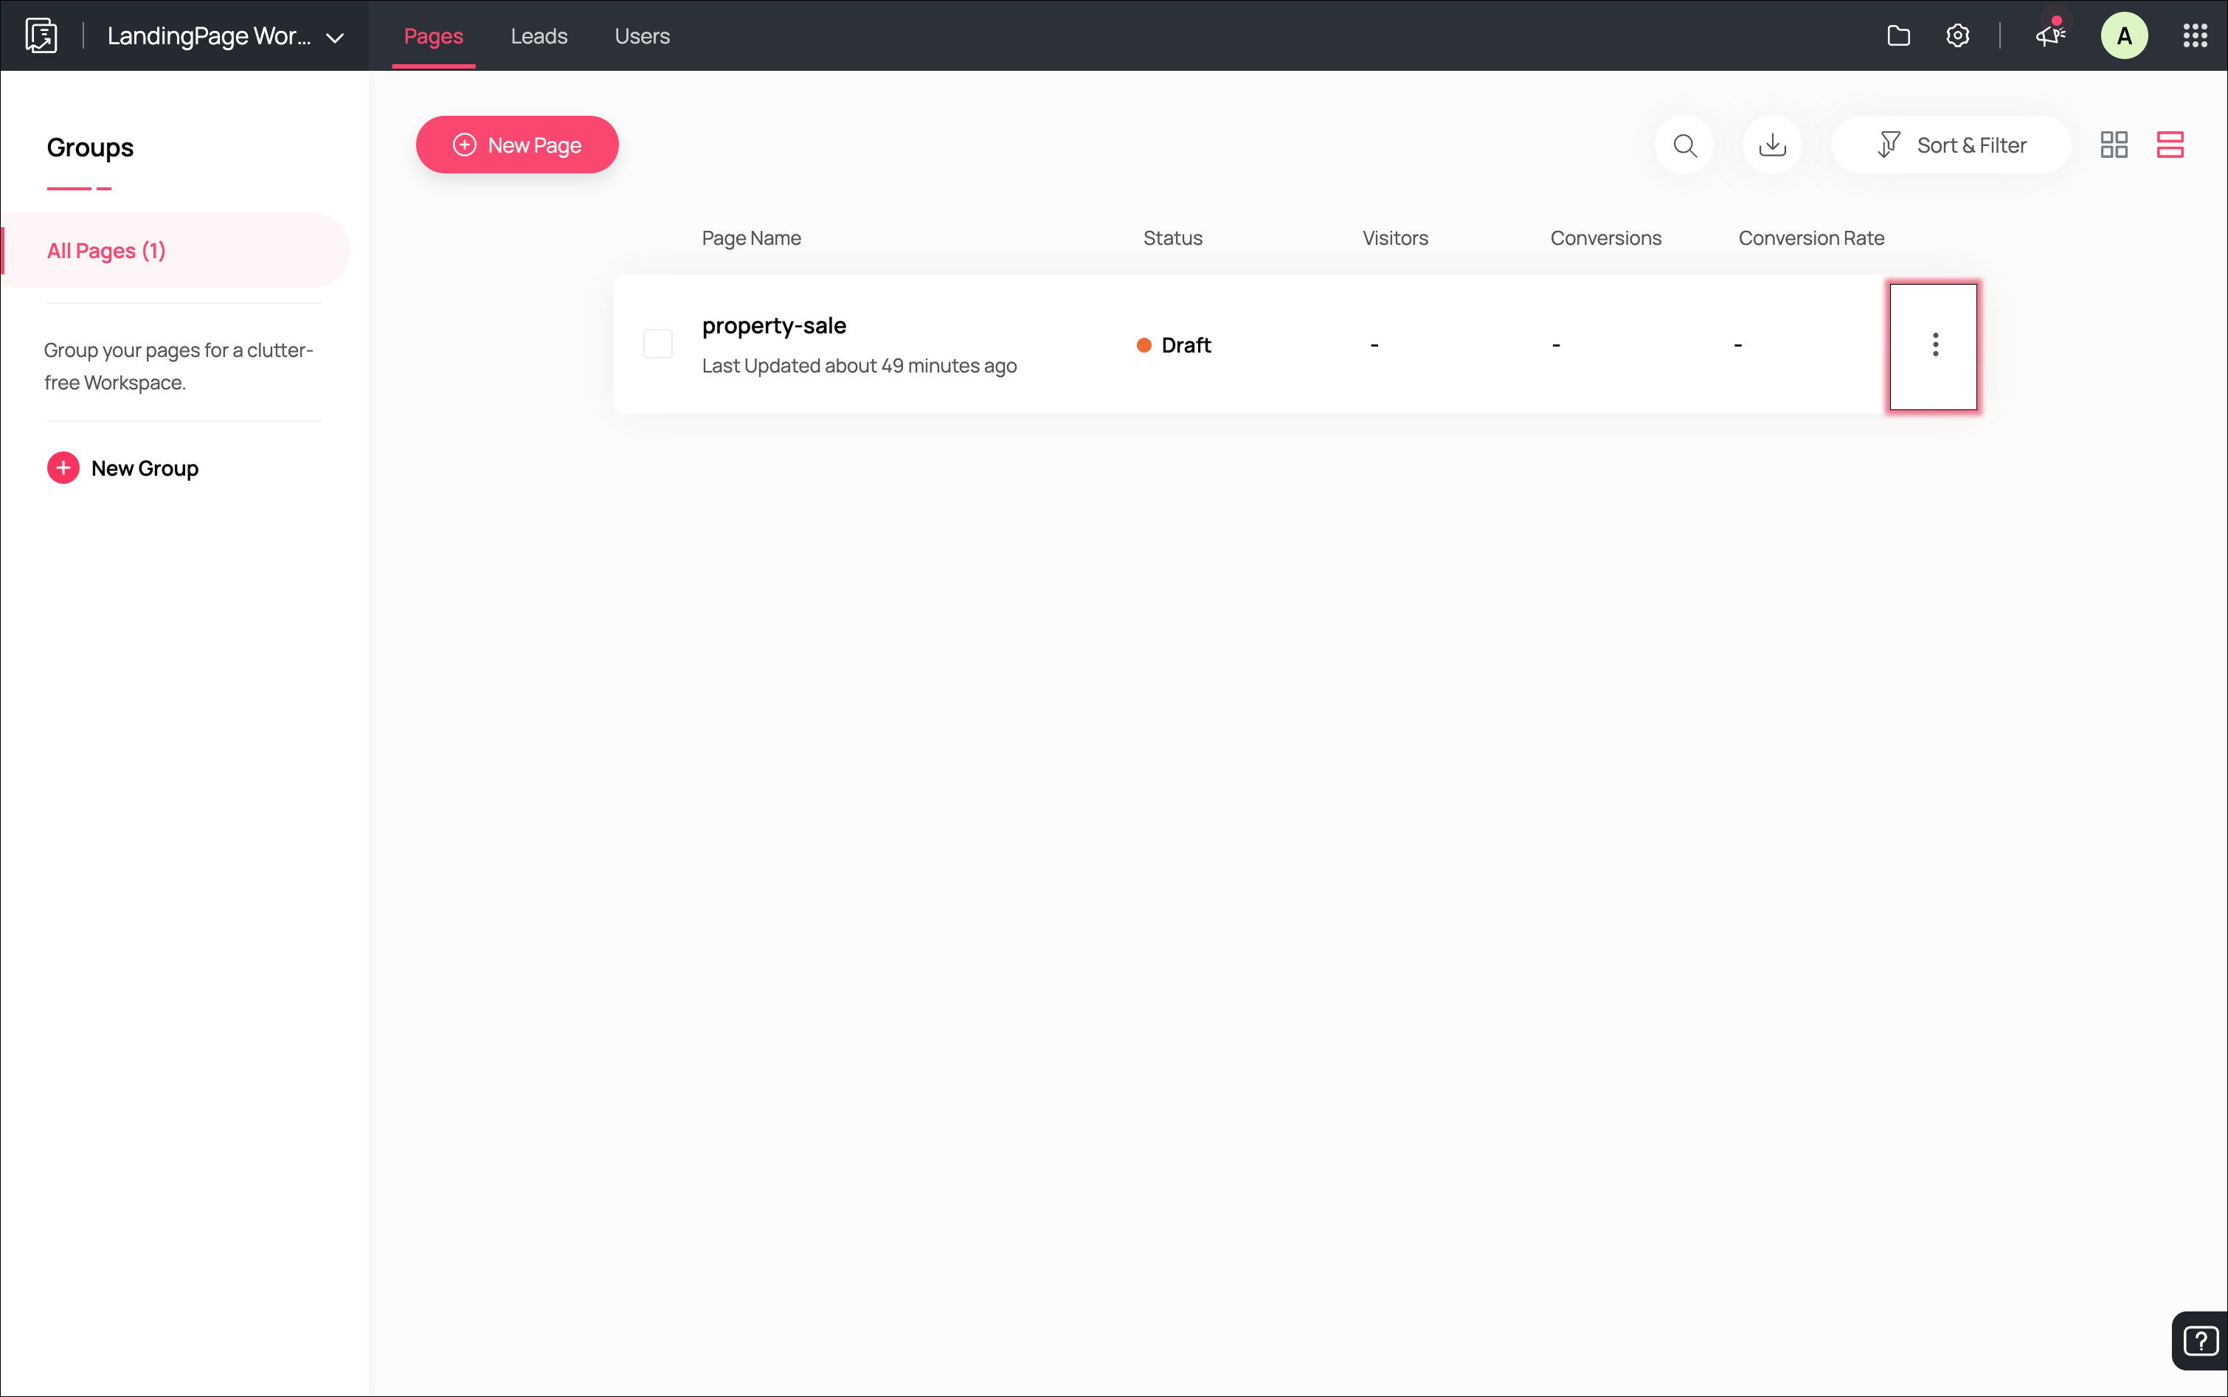The image size is (2228, 1397).
Task: Switch to list view layout
Action: coord(2169,145)
